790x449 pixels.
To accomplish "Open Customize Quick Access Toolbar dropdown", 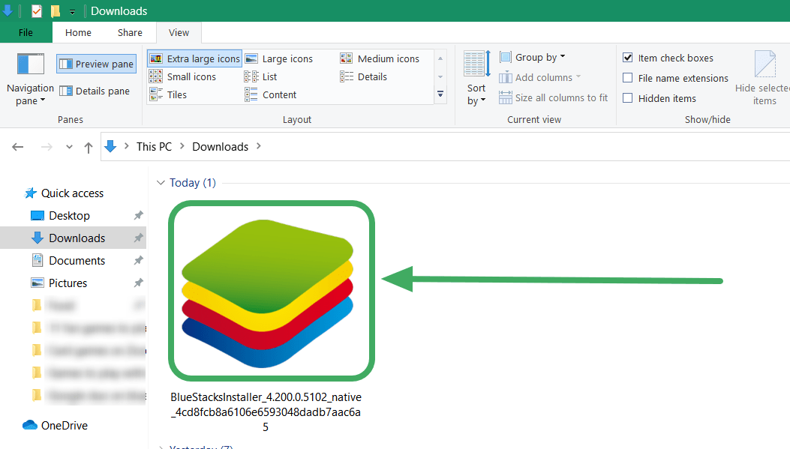I will point(72,11).
